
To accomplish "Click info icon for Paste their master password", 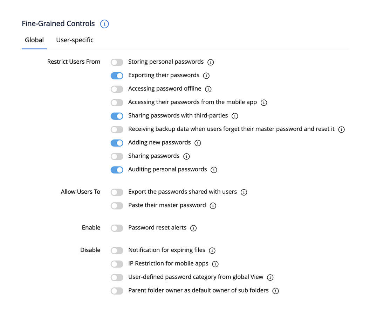I will click(x=213, y=206).
